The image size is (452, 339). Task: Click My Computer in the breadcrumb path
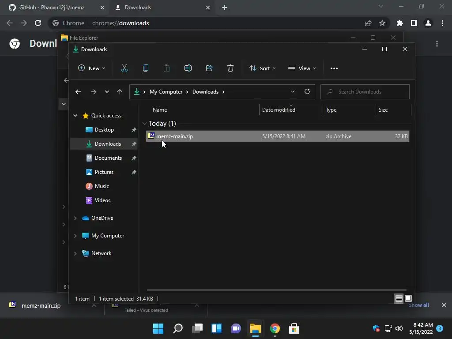coord(166,92)
